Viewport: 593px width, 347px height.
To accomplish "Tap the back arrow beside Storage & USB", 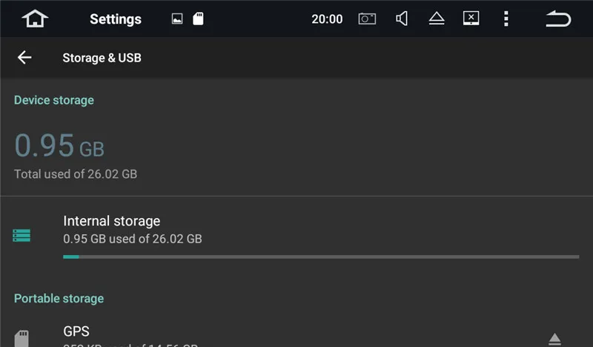I will coord(24,58).
